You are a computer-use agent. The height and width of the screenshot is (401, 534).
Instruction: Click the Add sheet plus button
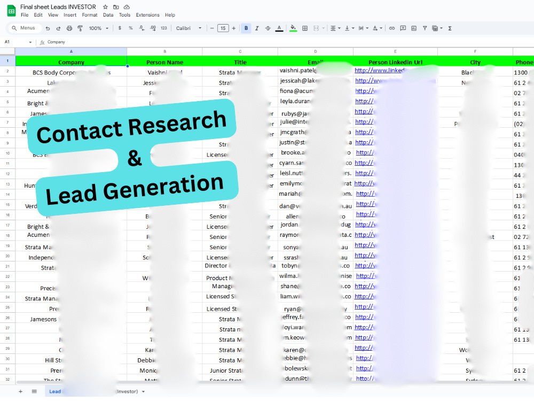pyautogui.click(x=20, y=391)
